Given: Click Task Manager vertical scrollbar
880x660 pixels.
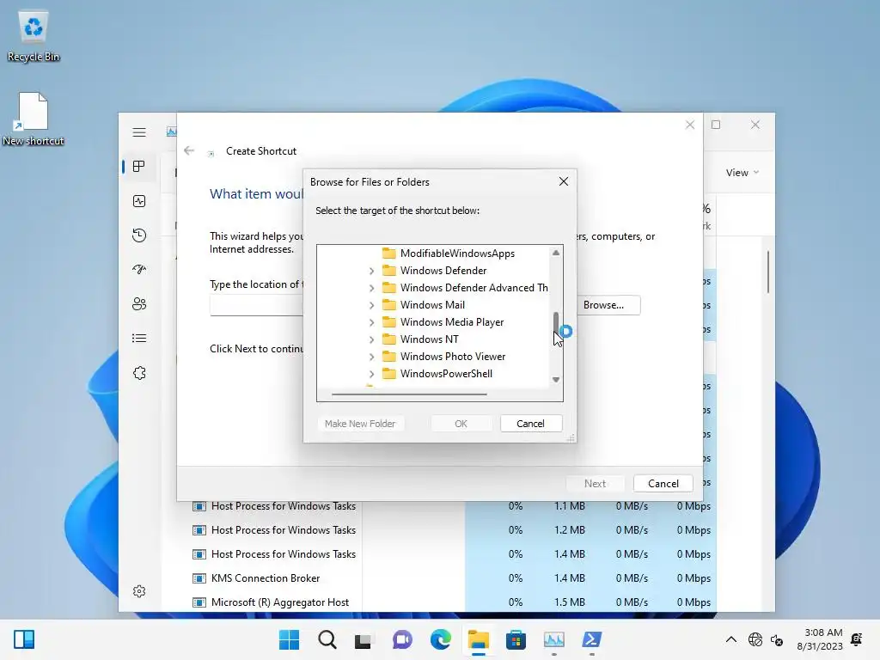Looking at the screenshot, I should pyautogui.click(x=767, y=272).
